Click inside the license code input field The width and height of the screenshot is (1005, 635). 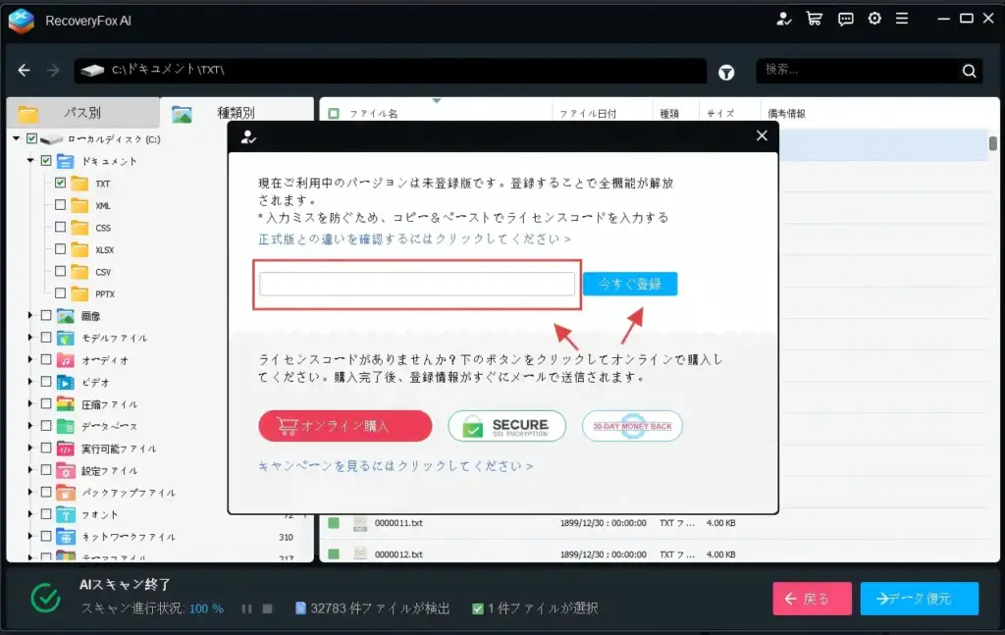416,284
